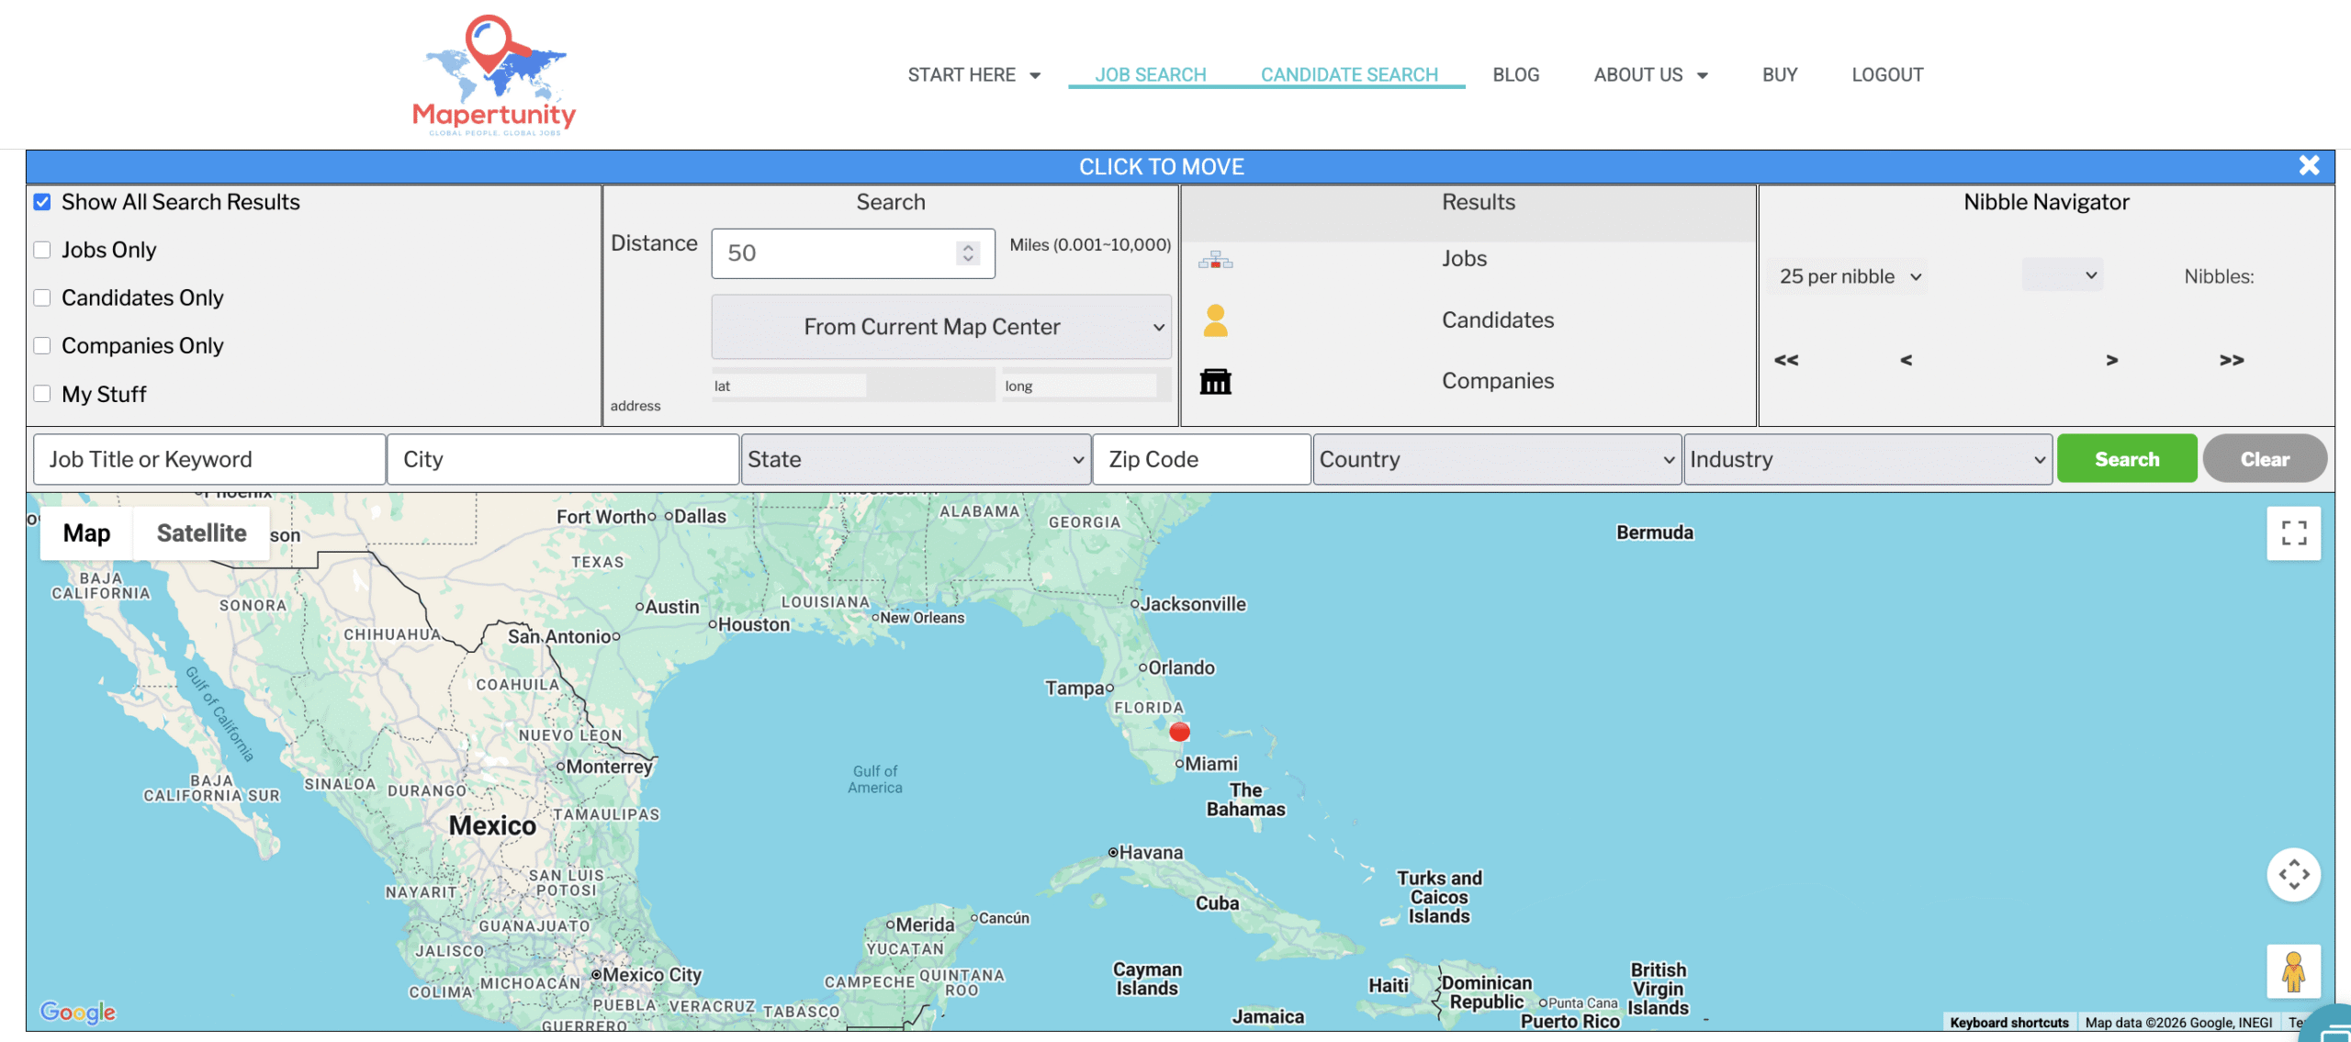Enable the Jobs Only checkbox

(42, 250)
